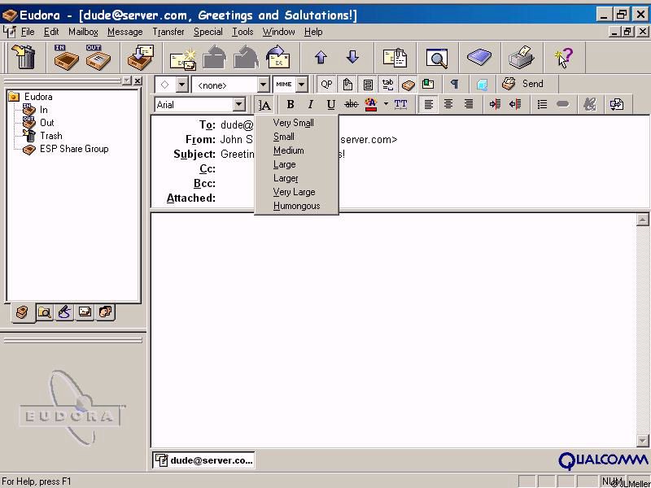The width and height of the screenshot is (651, 488).
Task: Toggle the Word Wrap button
Action: pos(368,85)
